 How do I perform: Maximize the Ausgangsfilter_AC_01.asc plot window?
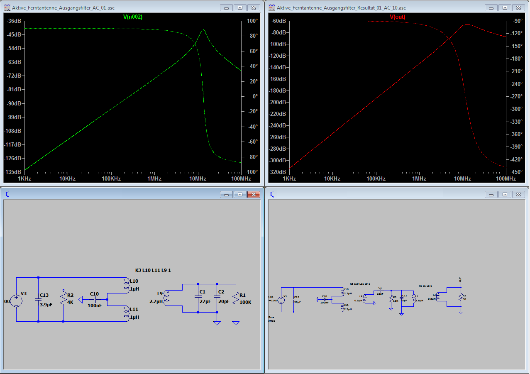pyautogui.click(x=240, y=7)
